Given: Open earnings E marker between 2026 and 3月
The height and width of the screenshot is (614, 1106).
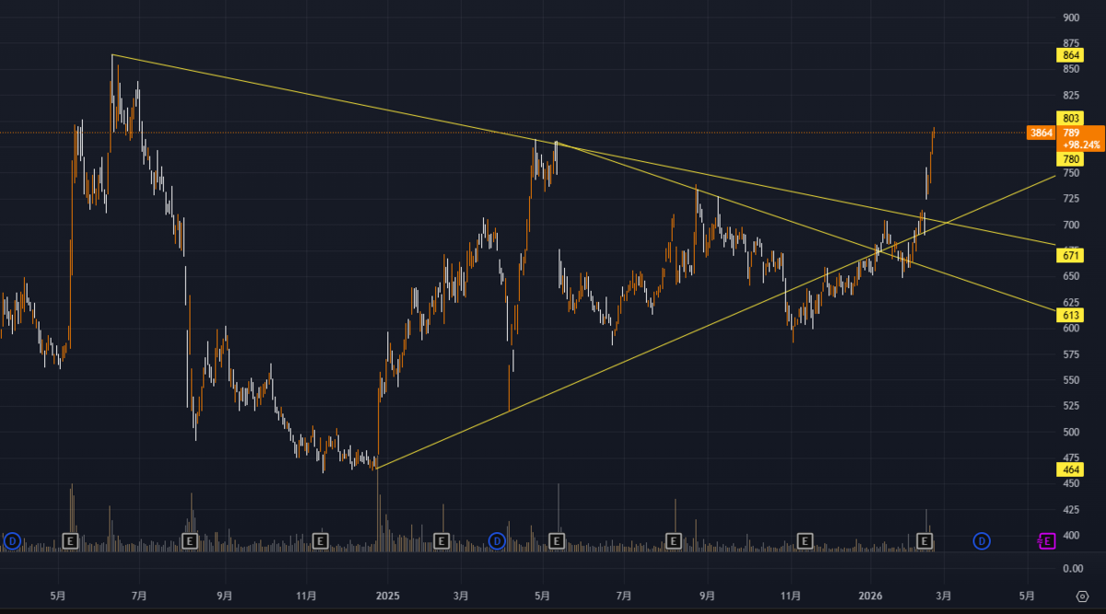Looking at the screenshot, I should pos(925,540).
